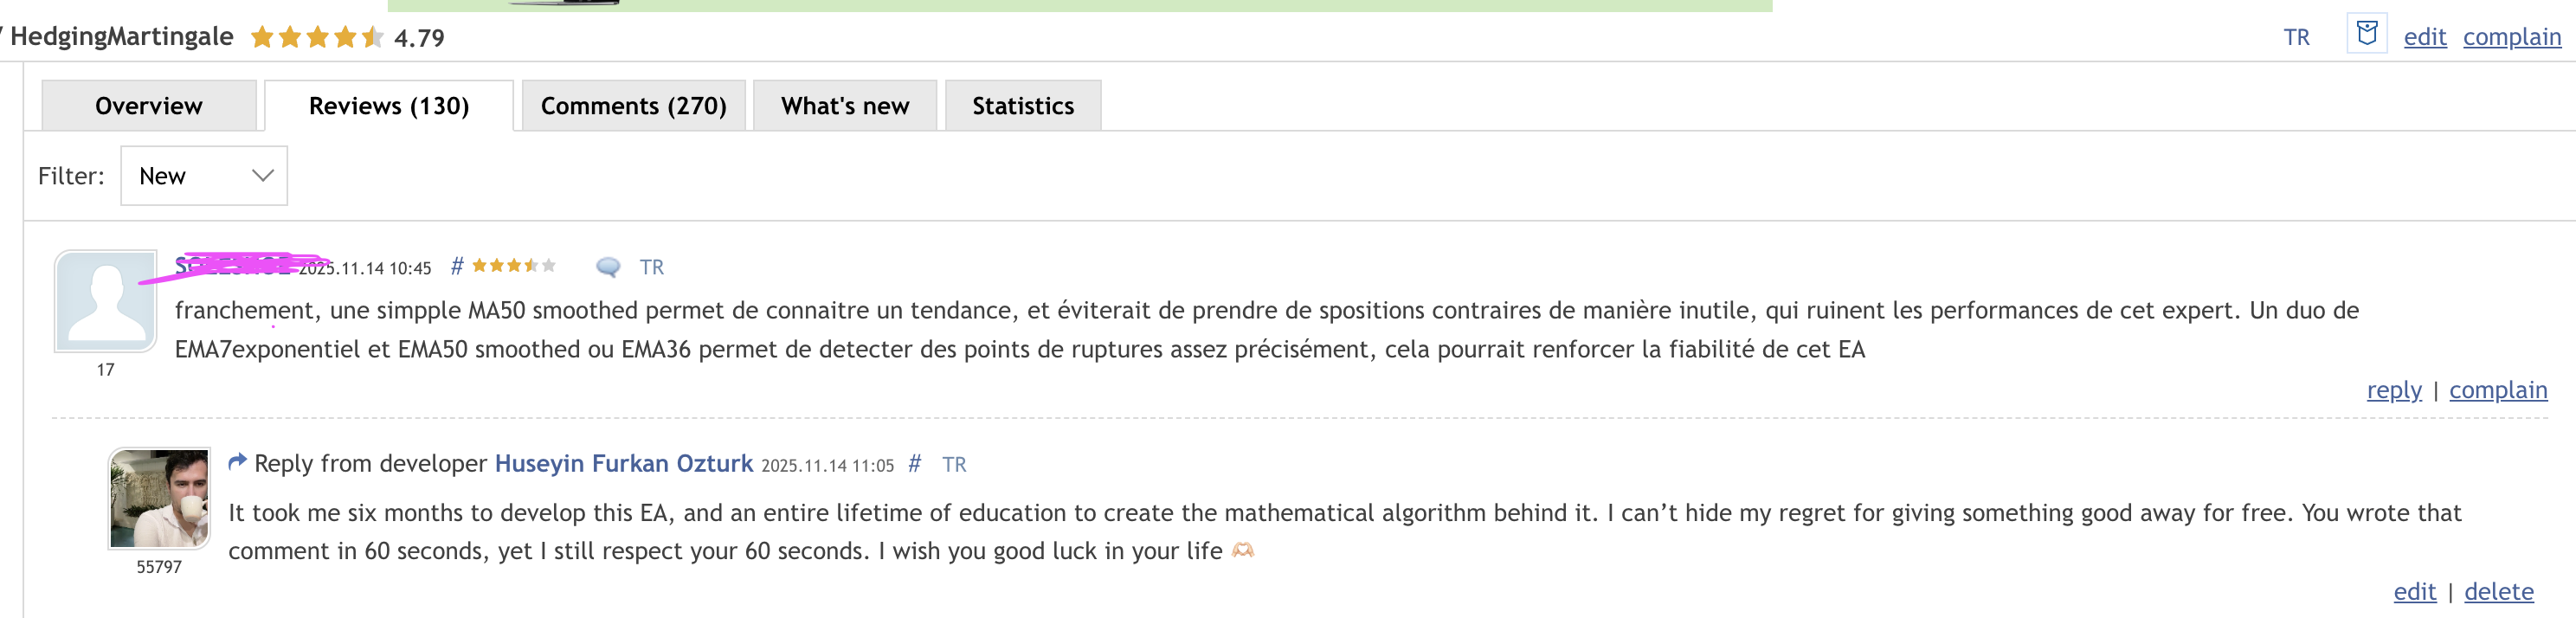Open the Filter dropdown showing New
This screenshot has width=2576, height=618.
[204, 176]
